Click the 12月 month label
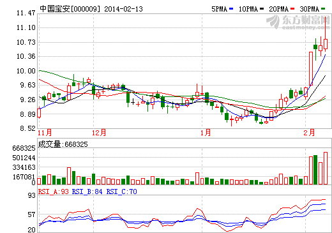Screen dimensions: 332x233 (99, 133)
